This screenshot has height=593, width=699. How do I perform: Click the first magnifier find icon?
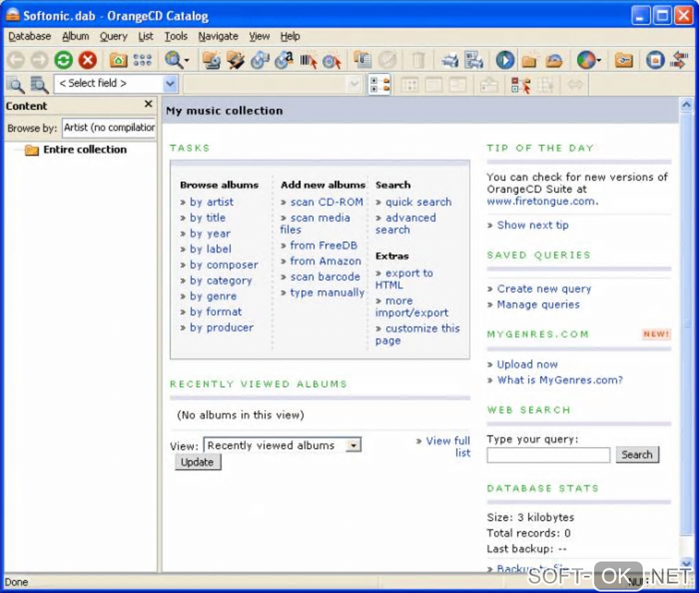click(x=16, y=84)
